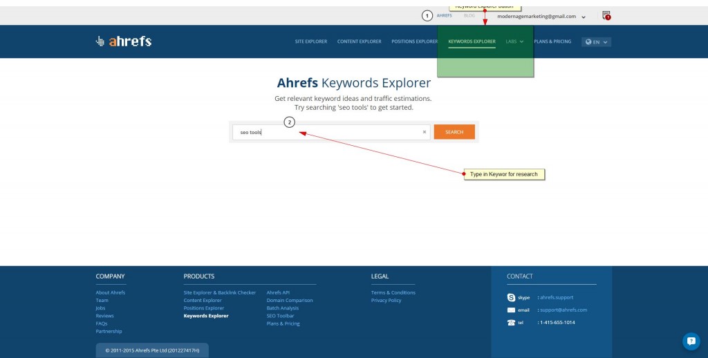Open Privacy Policy link
The width and height of the screenshot is (708, 358).
pyautogui.click(x=386, y=300)
